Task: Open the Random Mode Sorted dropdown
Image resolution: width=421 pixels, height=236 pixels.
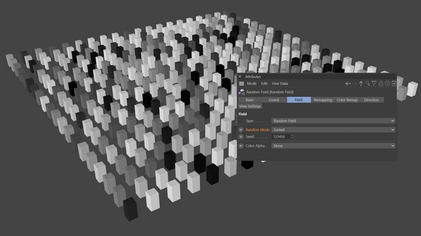Action: (333, 130)
